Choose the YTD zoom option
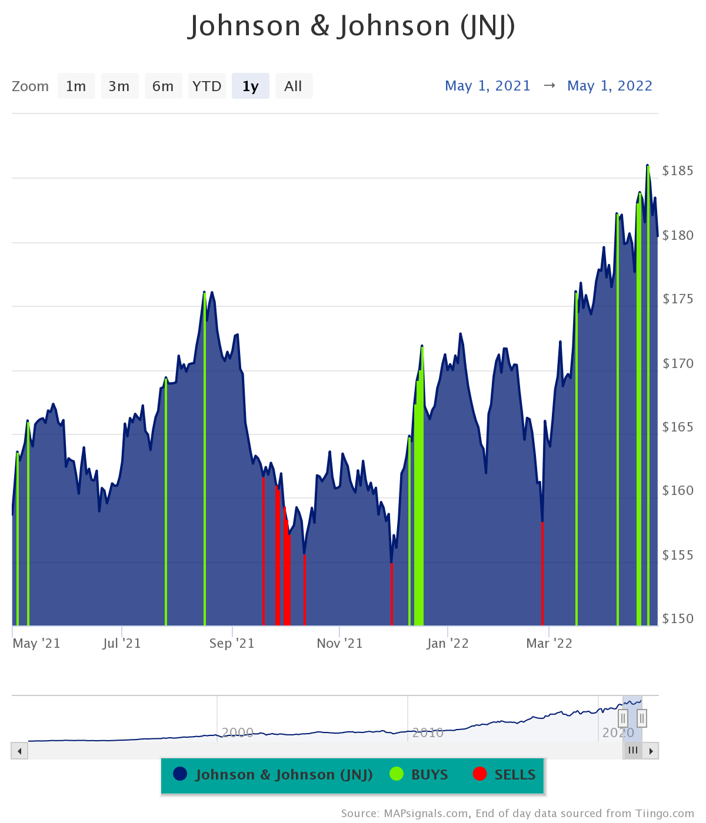 [207, 86]
